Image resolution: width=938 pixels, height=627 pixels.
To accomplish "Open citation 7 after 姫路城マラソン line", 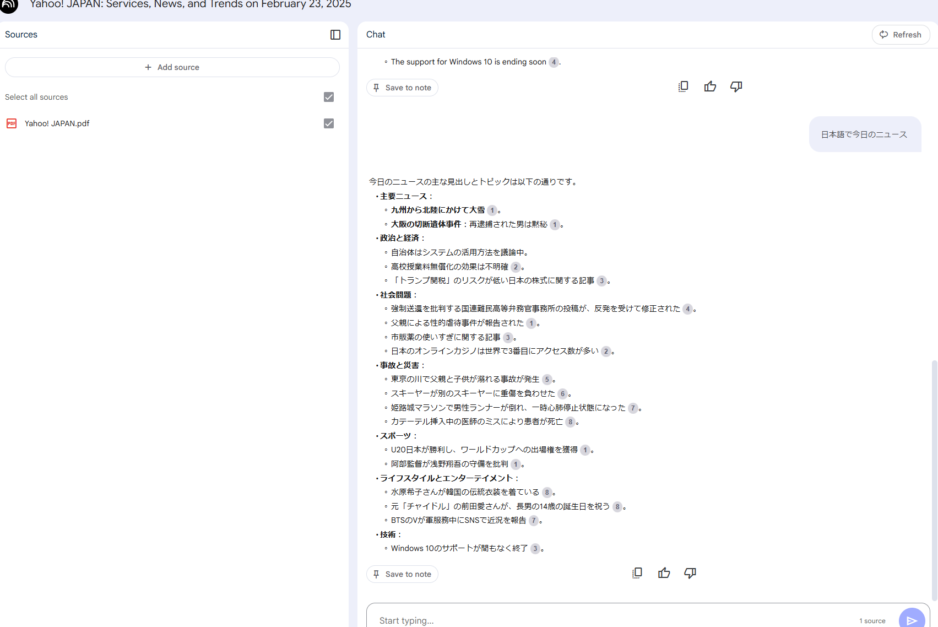I will [633, 408].
